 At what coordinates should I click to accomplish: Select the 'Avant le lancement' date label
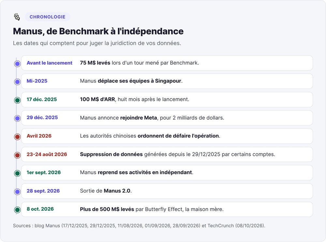pyautogui.click(x=50, y=63)
